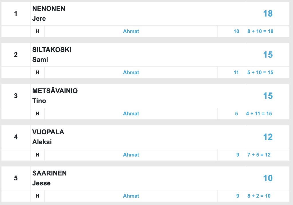Click Ahmat link below Saarinen Jesse
This screenshot has height=205, width=293.
click(131, 196)
